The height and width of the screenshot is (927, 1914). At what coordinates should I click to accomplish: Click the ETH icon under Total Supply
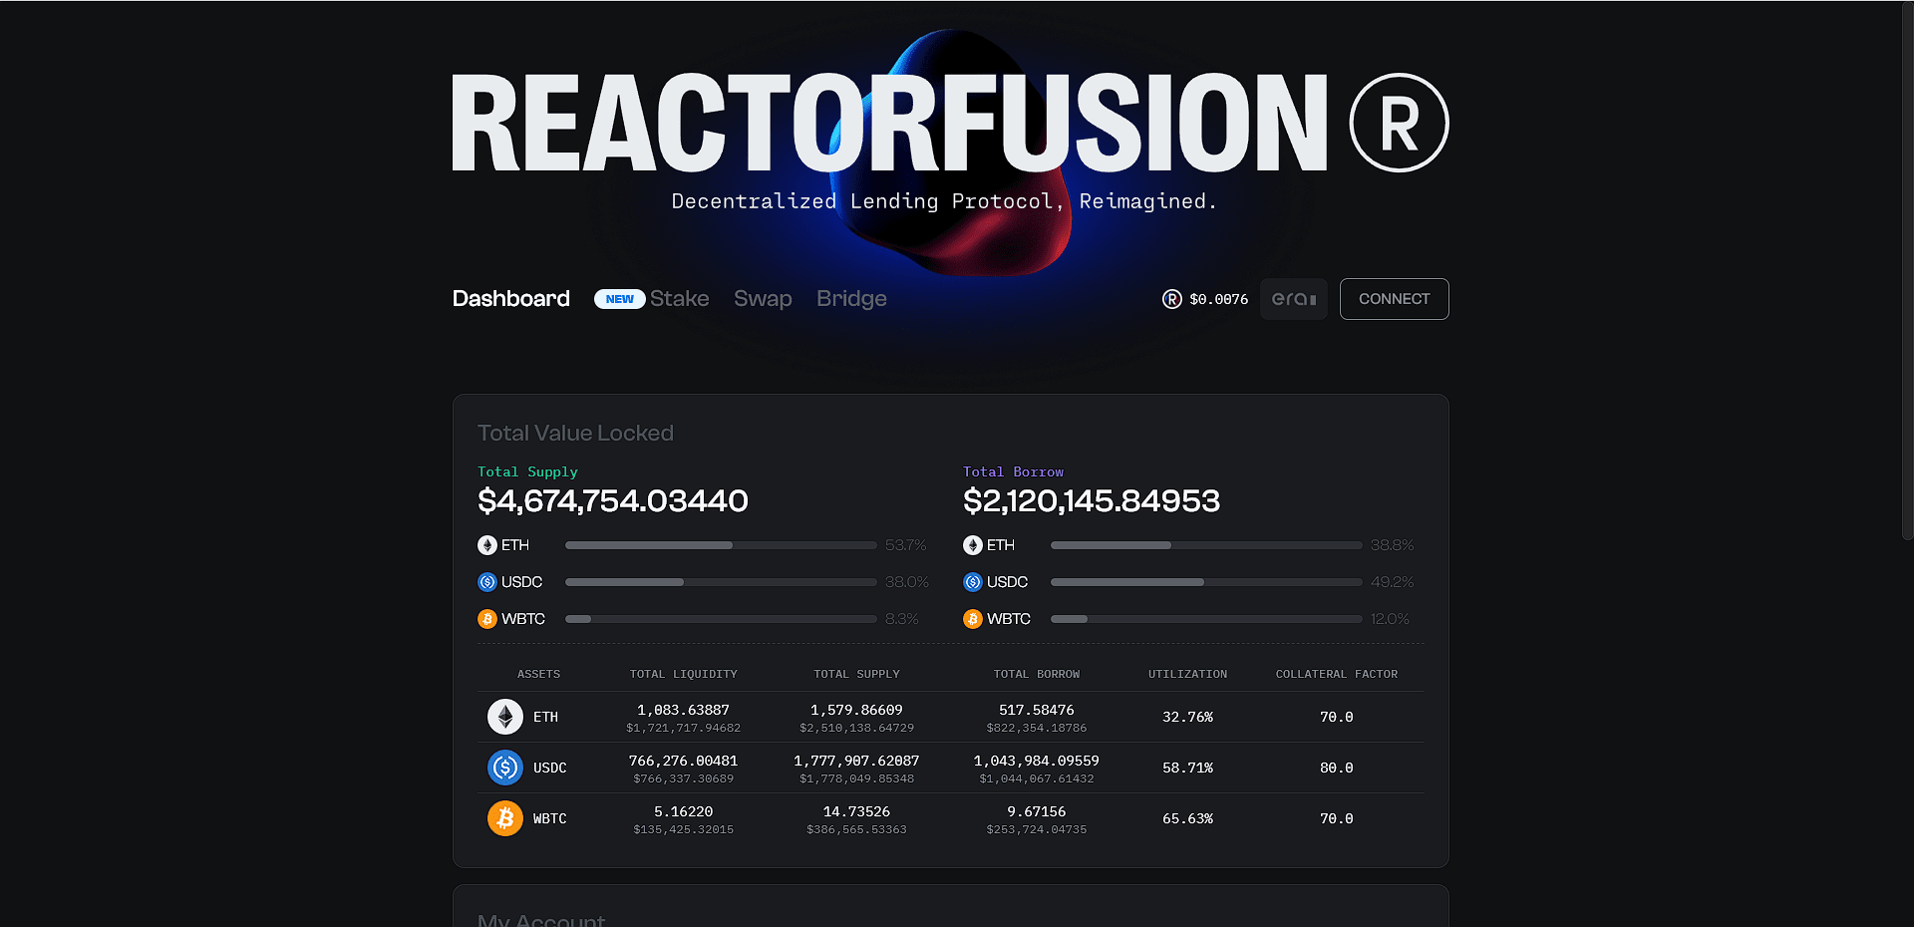pos(487,545)
